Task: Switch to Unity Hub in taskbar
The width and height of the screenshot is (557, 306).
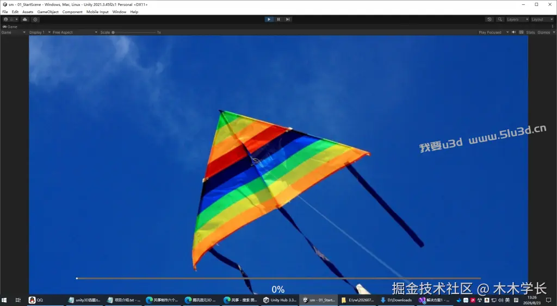Action: pos(280,300)
